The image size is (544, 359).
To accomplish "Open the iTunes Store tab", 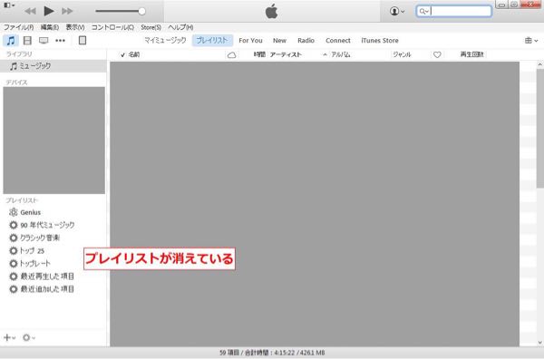I will [x=380, y=41].
